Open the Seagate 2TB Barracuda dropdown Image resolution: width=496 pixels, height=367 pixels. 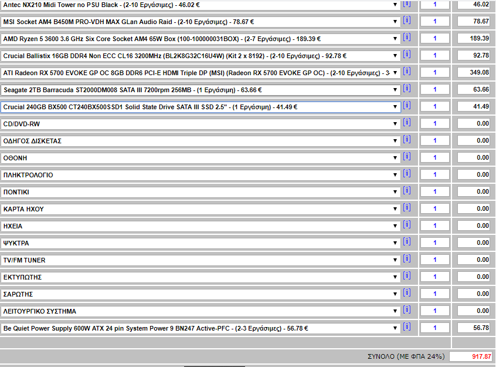click(201, 90)
